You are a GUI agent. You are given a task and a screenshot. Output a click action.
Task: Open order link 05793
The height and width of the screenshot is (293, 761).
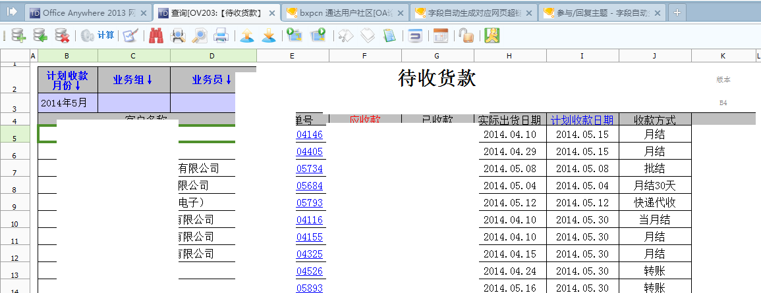point(310,202)
